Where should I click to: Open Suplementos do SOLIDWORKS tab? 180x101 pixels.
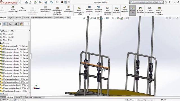(42, 18)
